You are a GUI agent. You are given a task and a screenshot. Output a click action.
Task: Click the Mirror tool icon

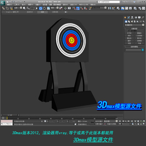pyautogui.click(x=109, y=8)
